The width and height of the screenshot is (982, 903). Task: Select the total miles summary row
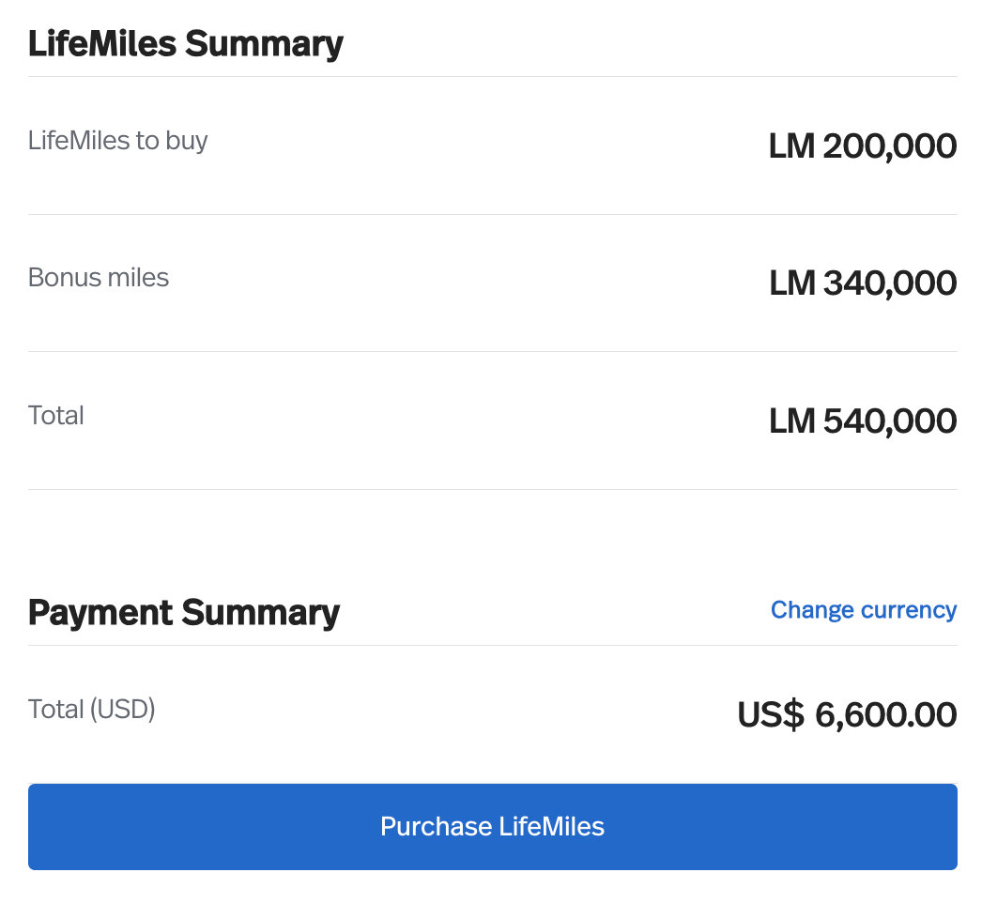tap(492, 421)
